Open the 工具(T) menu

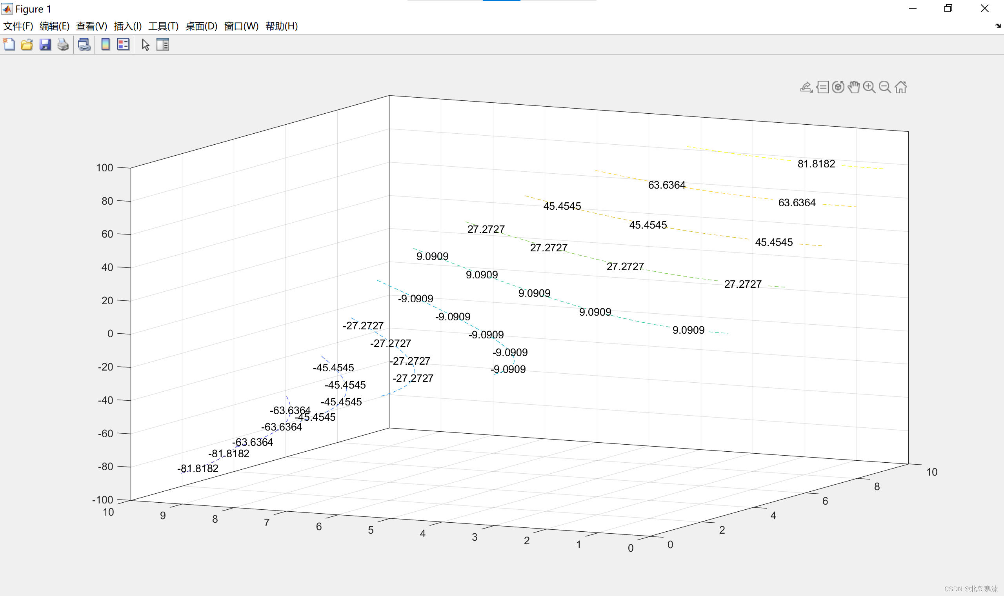click(x=163, y=26)
